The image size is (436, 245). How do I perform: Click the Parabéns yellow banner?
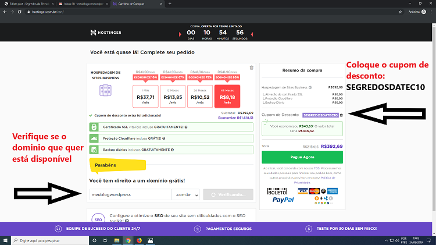tap(117, 165)
